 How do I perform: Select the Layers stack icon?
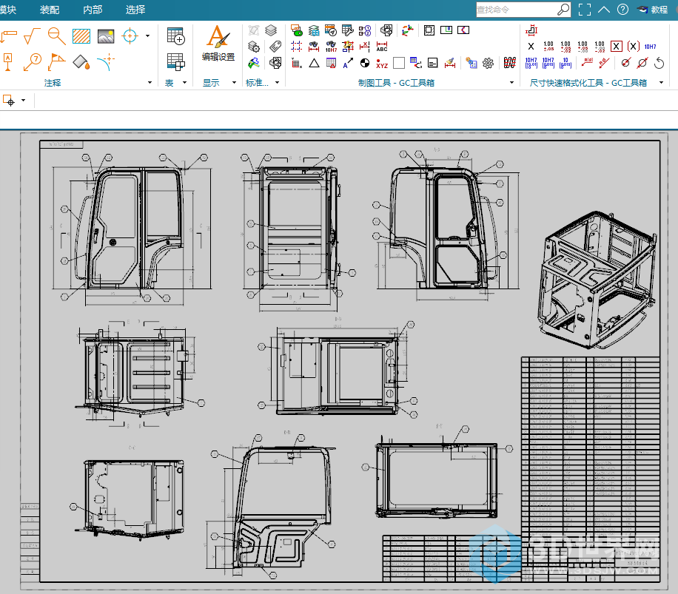point(271,30)
